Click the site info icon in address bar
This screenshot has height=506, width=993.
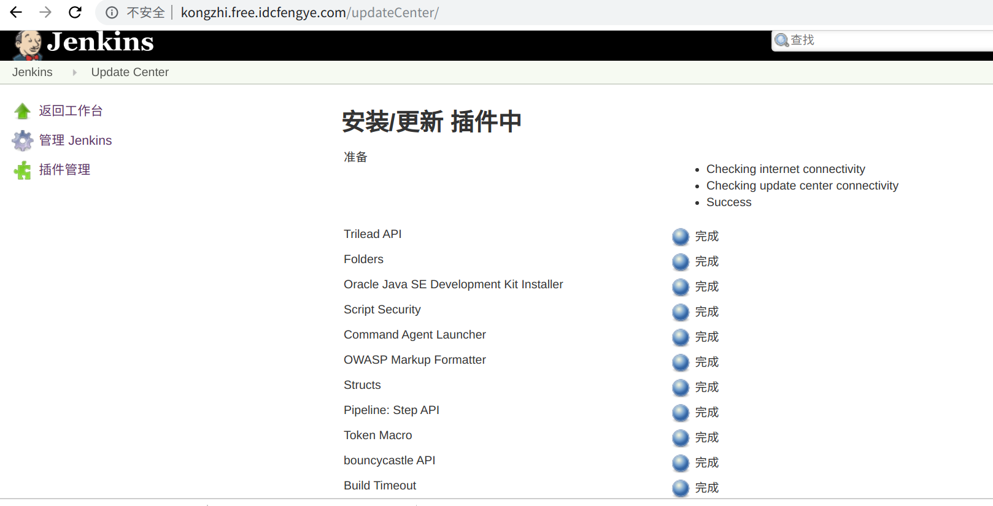point(112,12)
